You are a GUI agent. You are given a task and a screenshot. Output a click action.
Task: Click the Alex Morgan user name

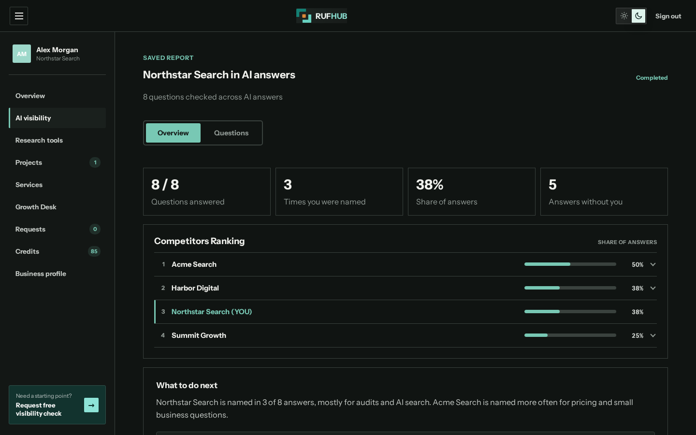point(57,50)
